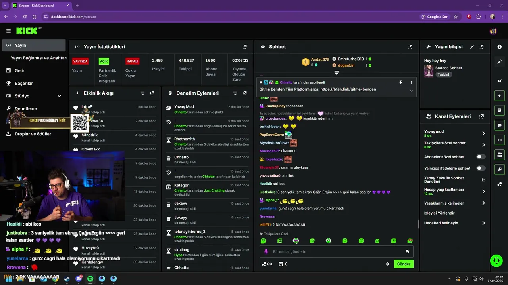Pop out the Denetim Eylemleri panel
This screenshot has height=285, width=508.
pos(245,93)
